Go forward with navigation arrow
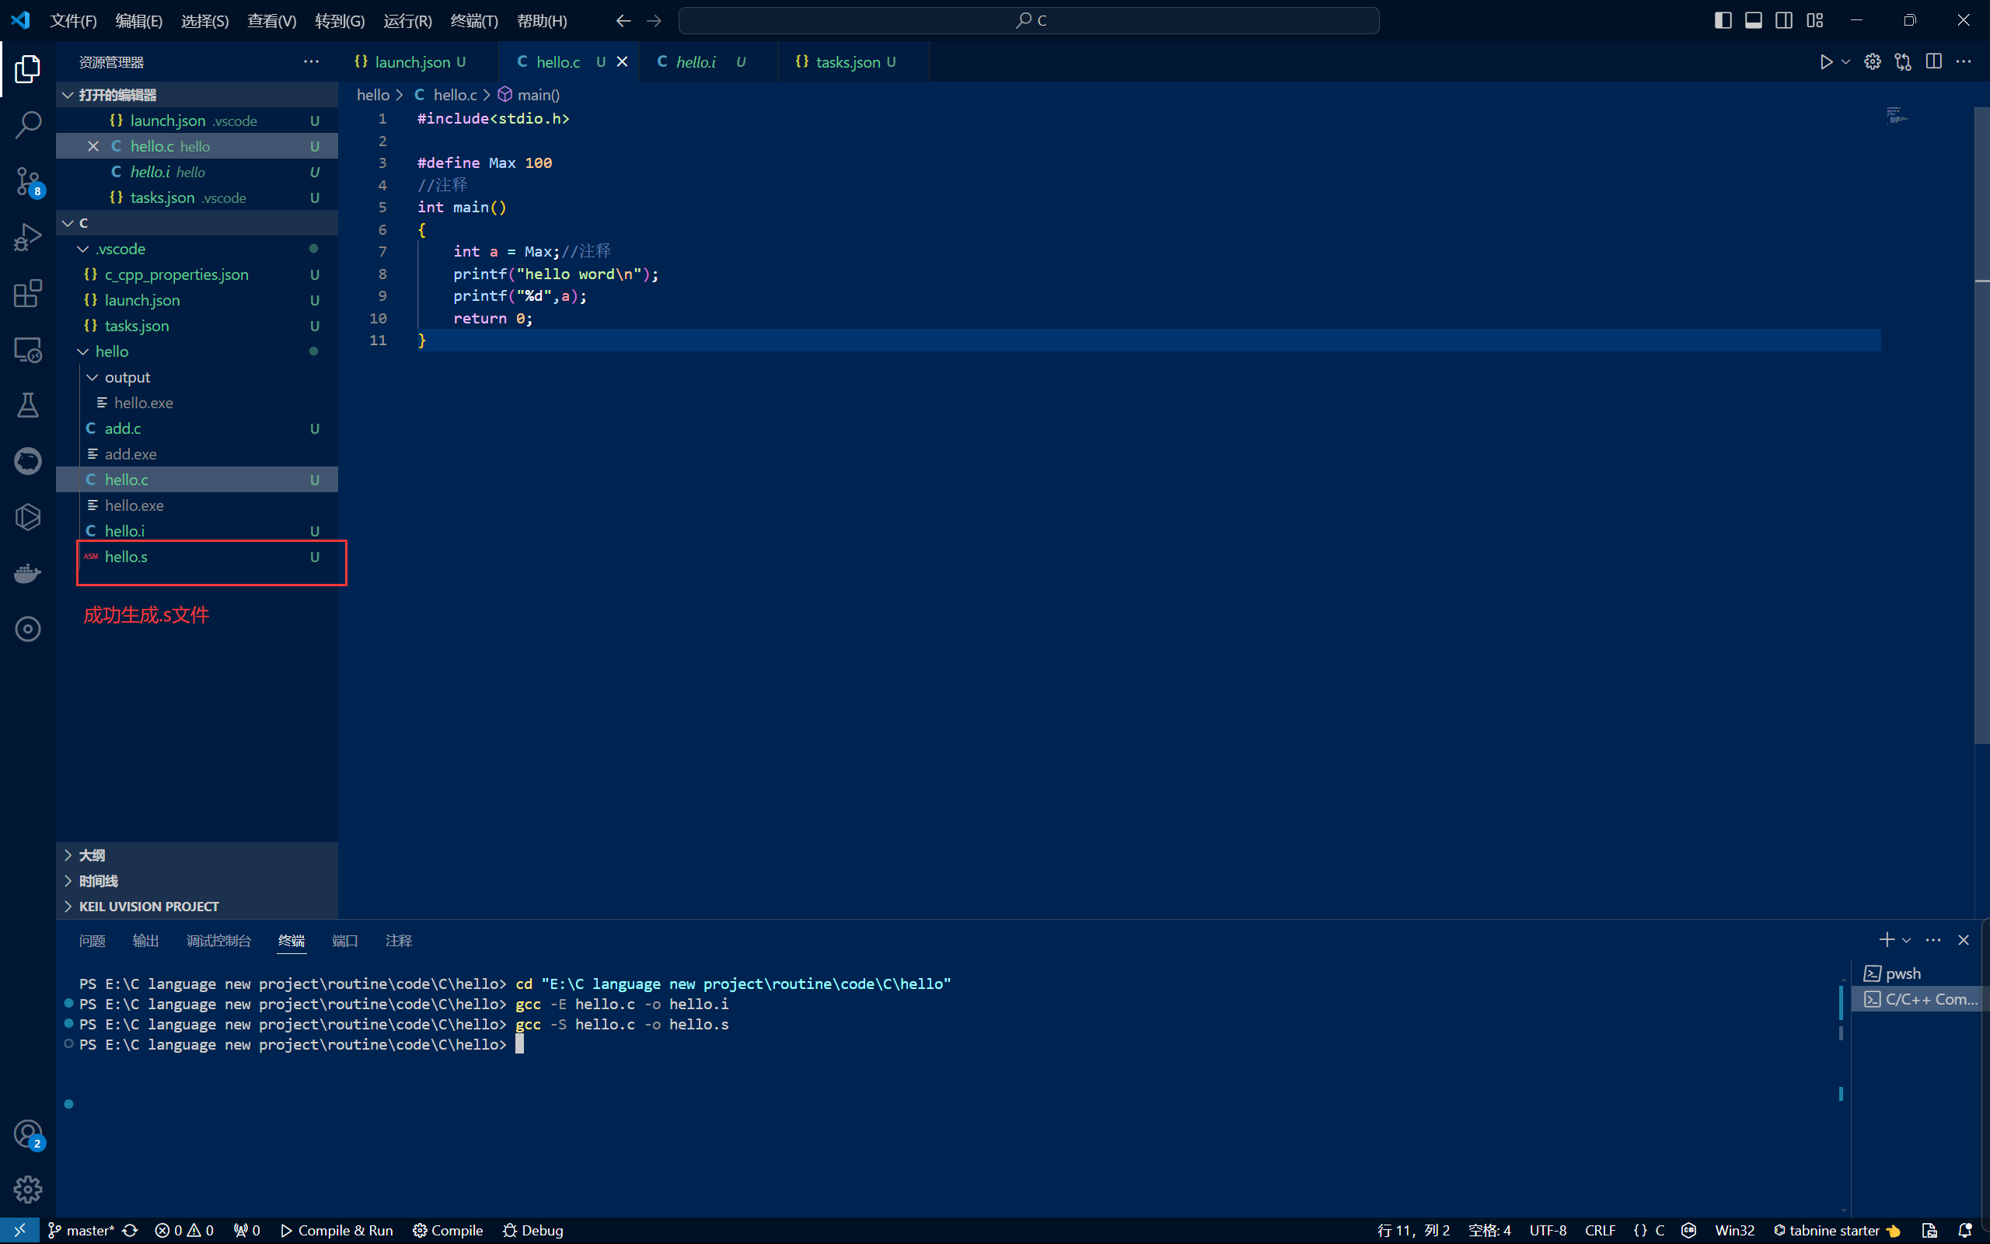This screenshot has width=1990, height=1244. click(655, 20)
